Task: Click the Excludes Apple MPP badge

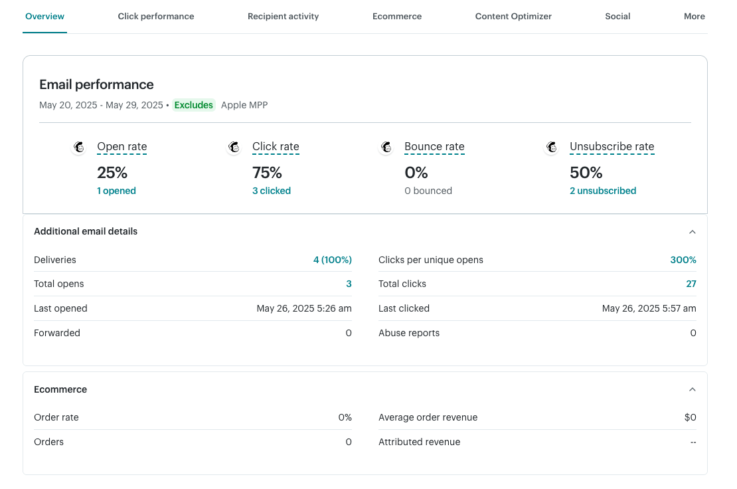Action: 194,105
